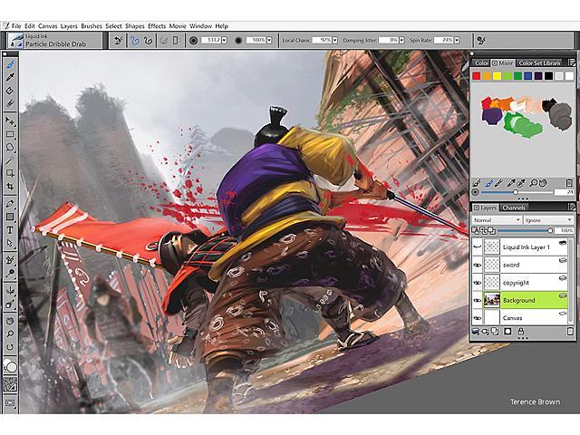Clear the Mixer pad with trash icon

(569, 183)
